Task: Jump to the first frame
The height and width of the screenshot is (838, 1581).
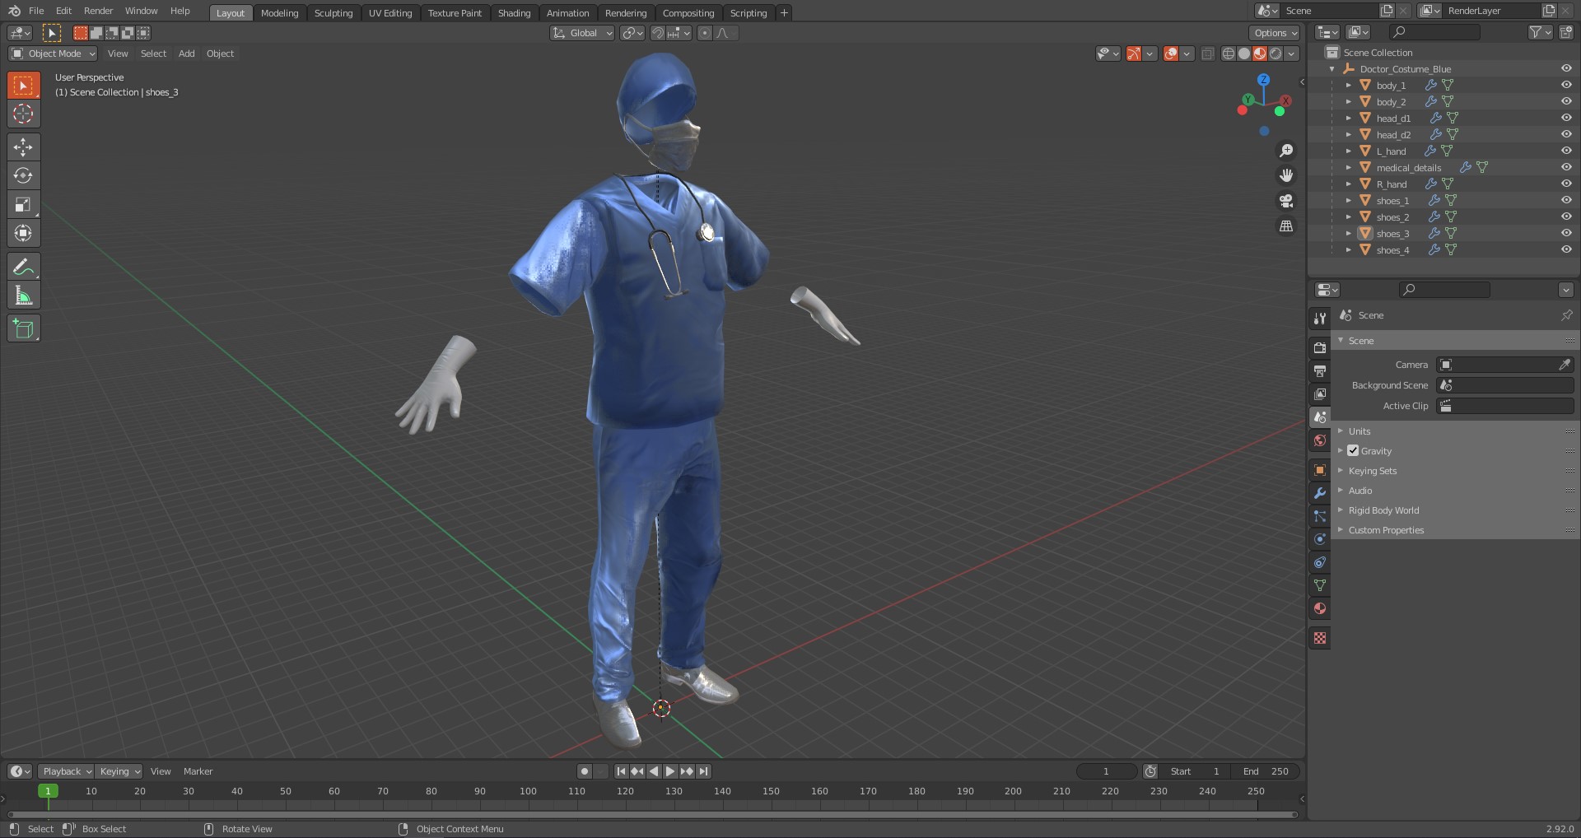Action: pos(621,771)
